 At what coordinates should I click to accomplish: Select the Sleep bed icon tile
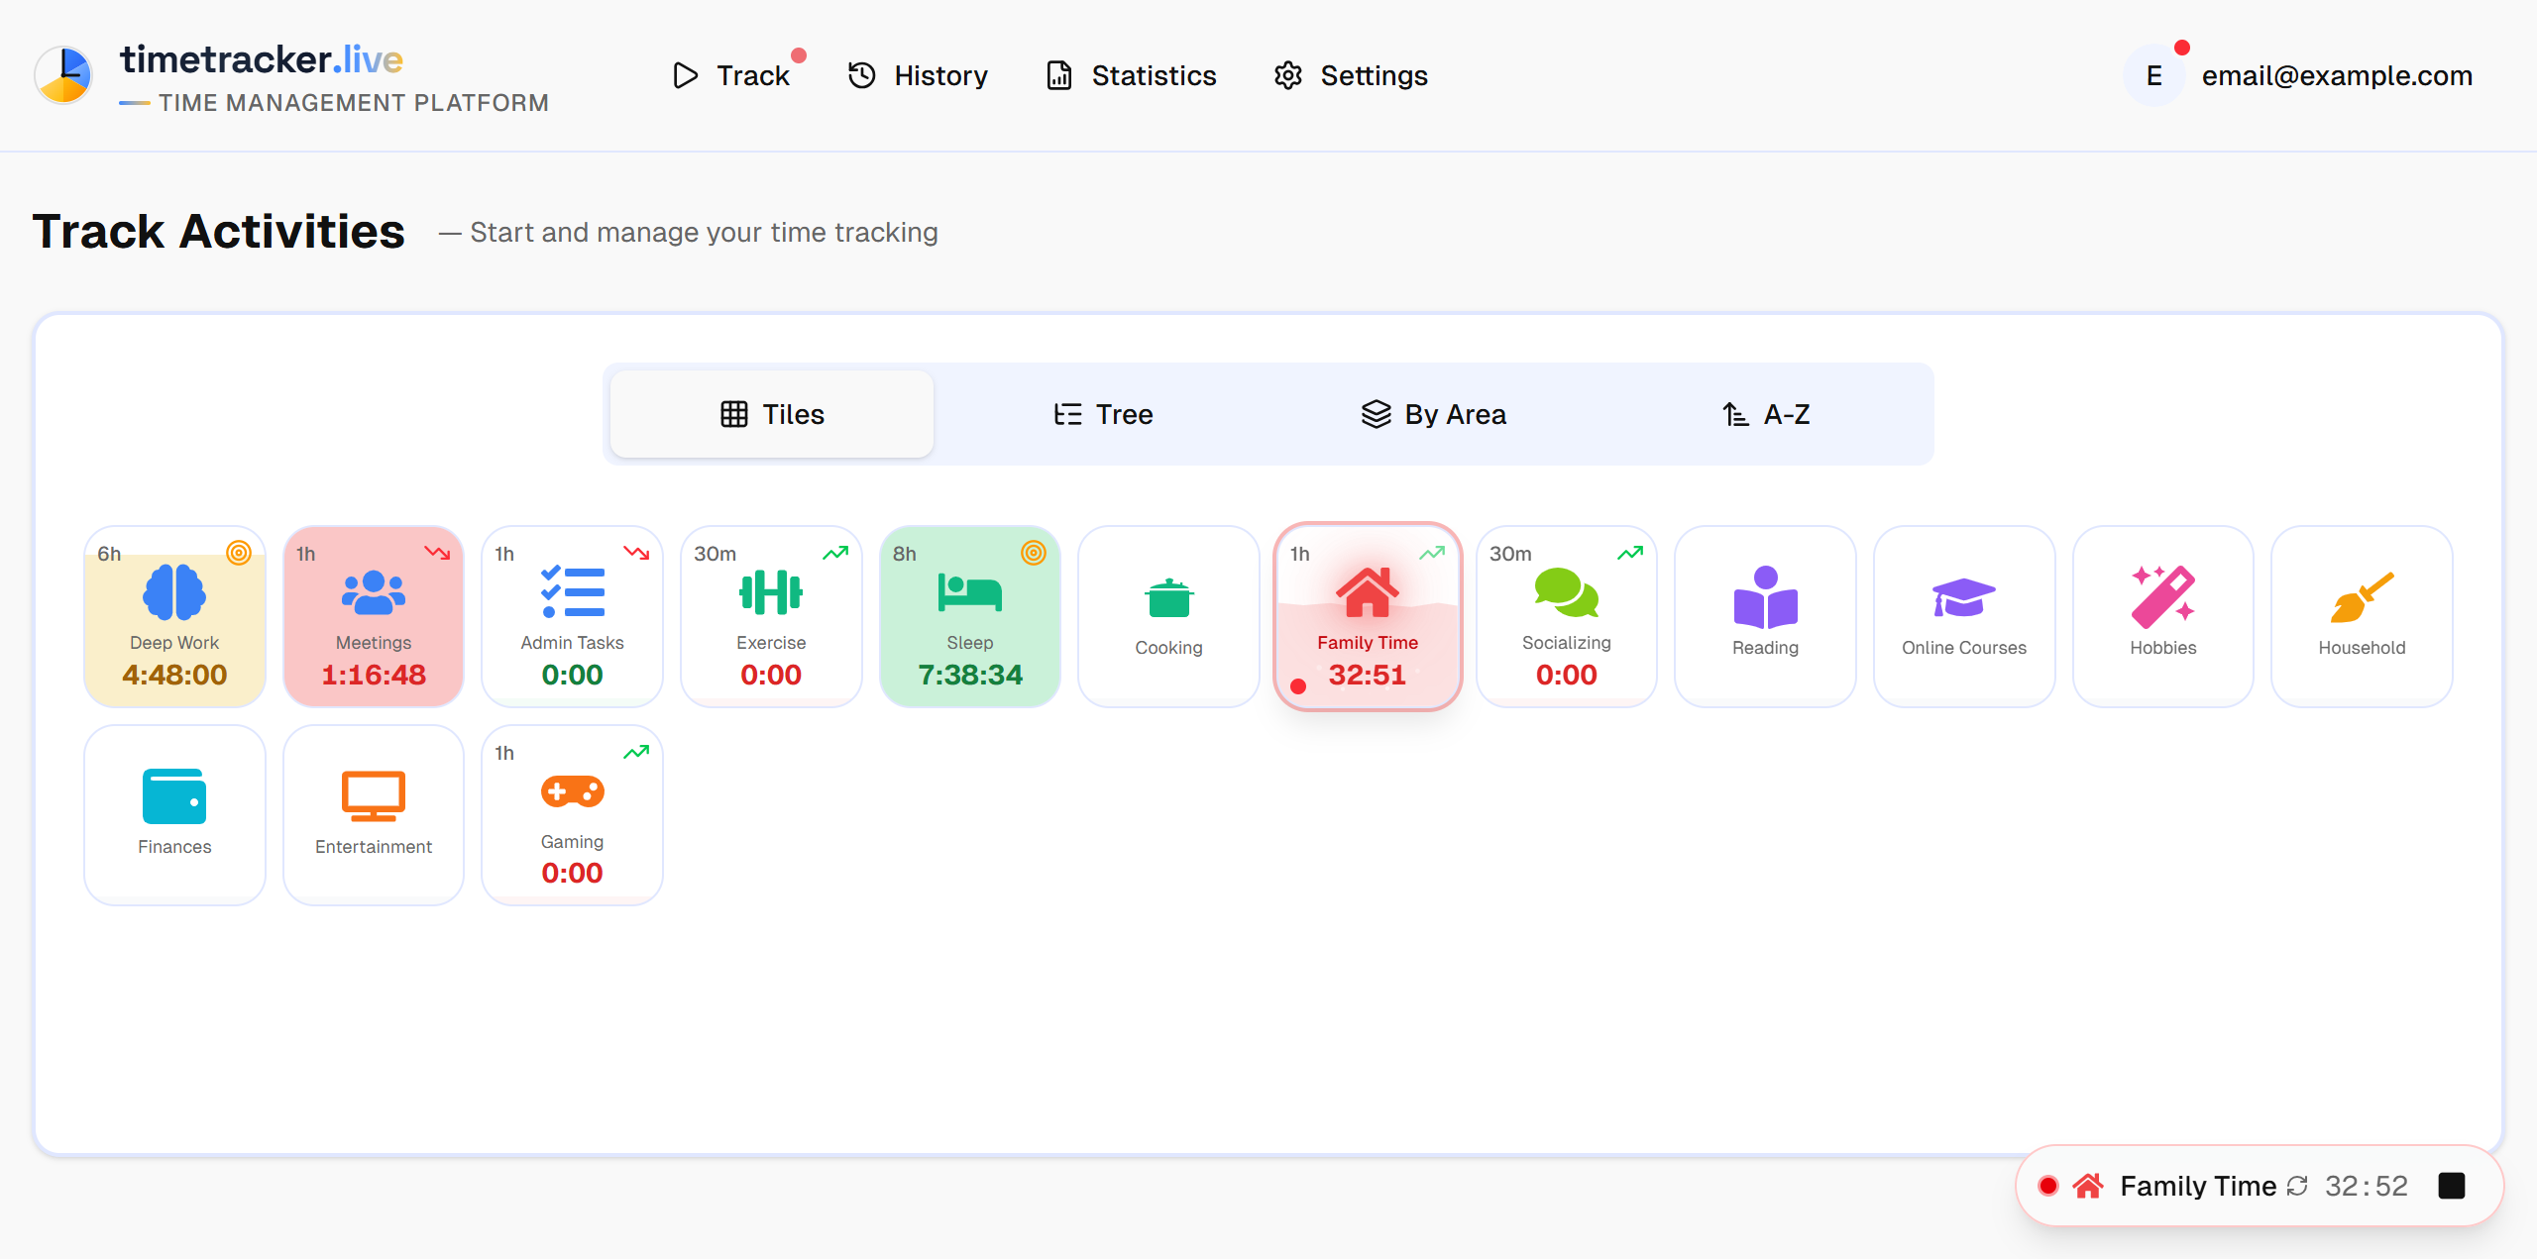(x=969, y=593)
